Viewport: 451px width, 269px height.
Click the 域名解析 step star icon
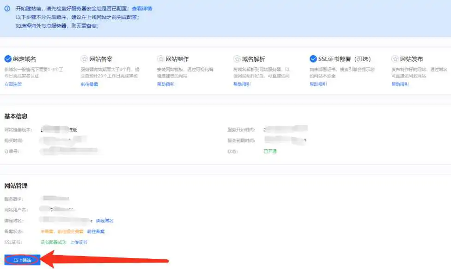pos(237,59)
